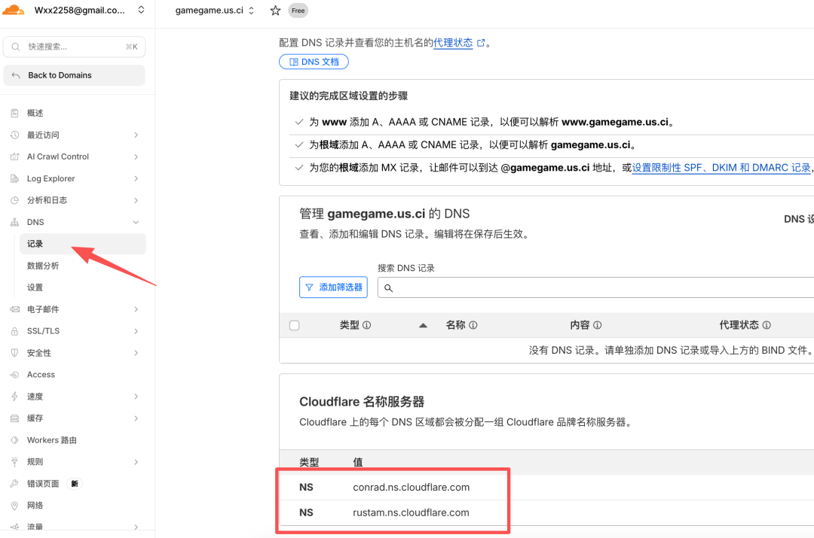Image resolution: width=814 pixels, height=538 pixels.
Task: Open AI Crawl Control
Action: pos(57,156)
